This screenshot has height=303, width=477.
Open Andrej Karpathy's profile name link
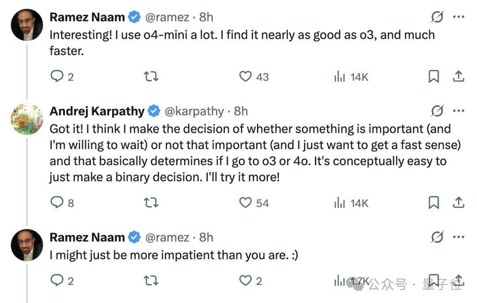tap(97, 112)
